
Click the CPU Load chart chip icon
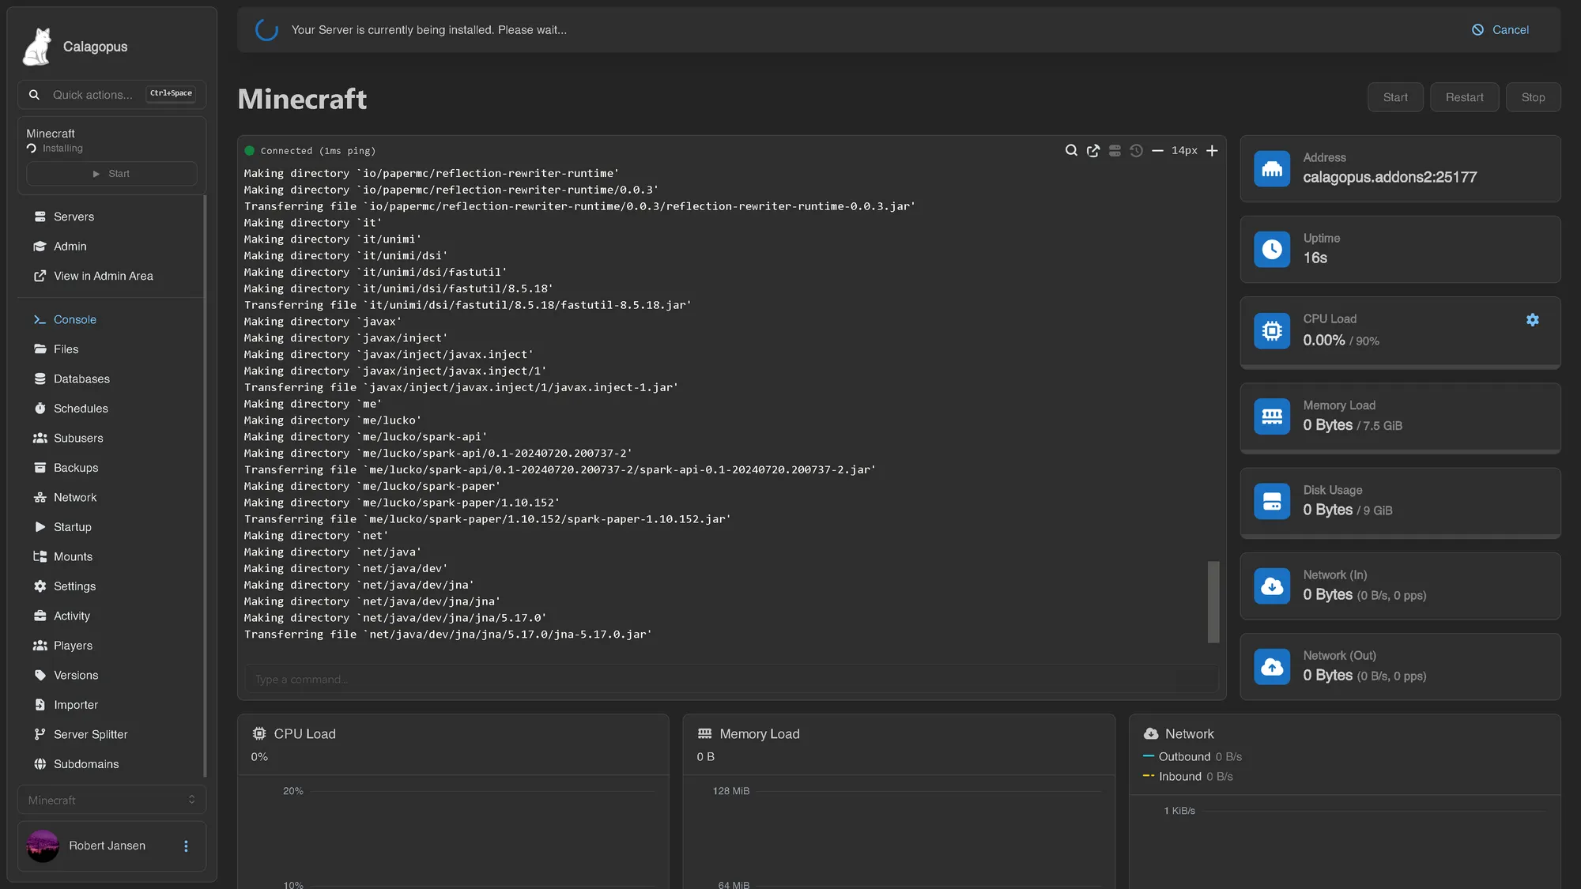tap(259, 734)
